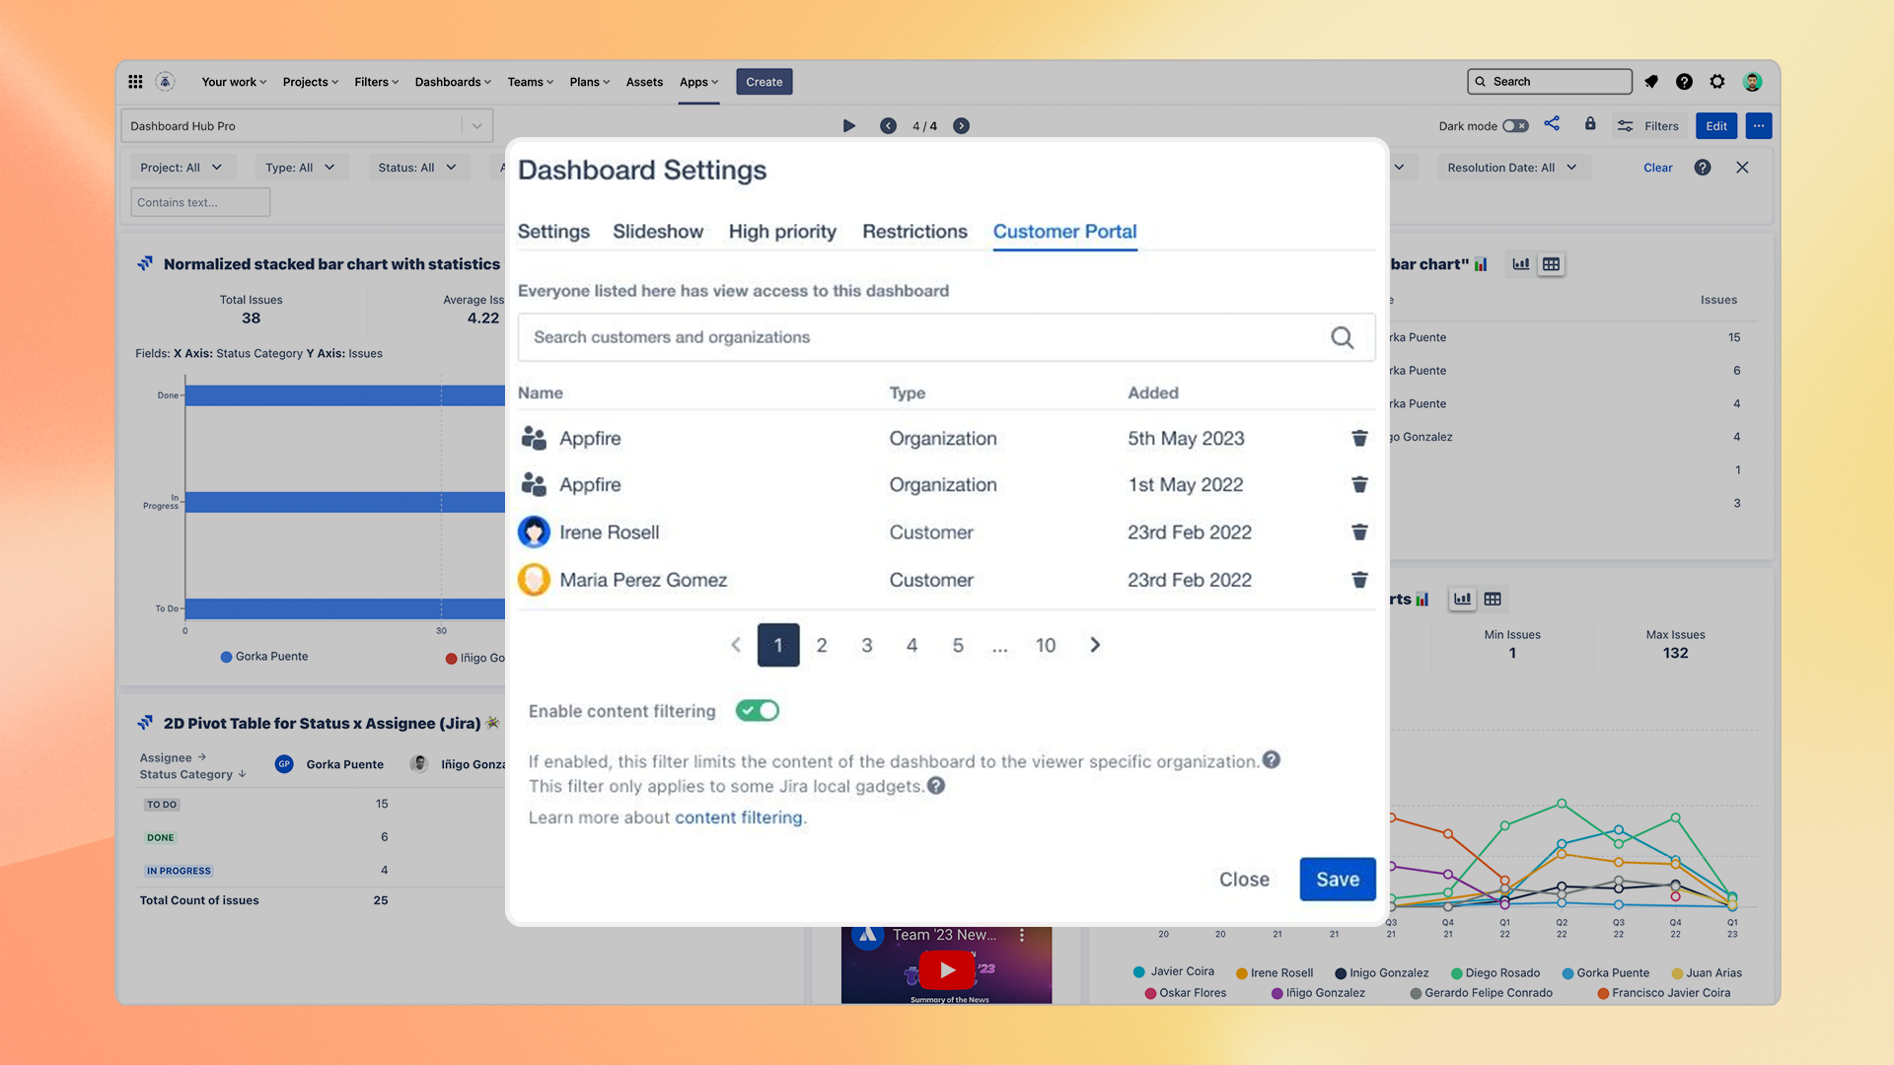Disable the Enable content filtering toggle
The height and width of the screenshot is (1065, 1894).
tap(757, 710)
